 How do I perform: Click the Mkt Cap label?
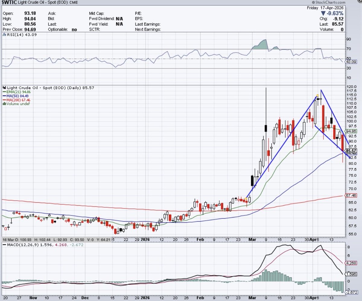pos(96,14)
